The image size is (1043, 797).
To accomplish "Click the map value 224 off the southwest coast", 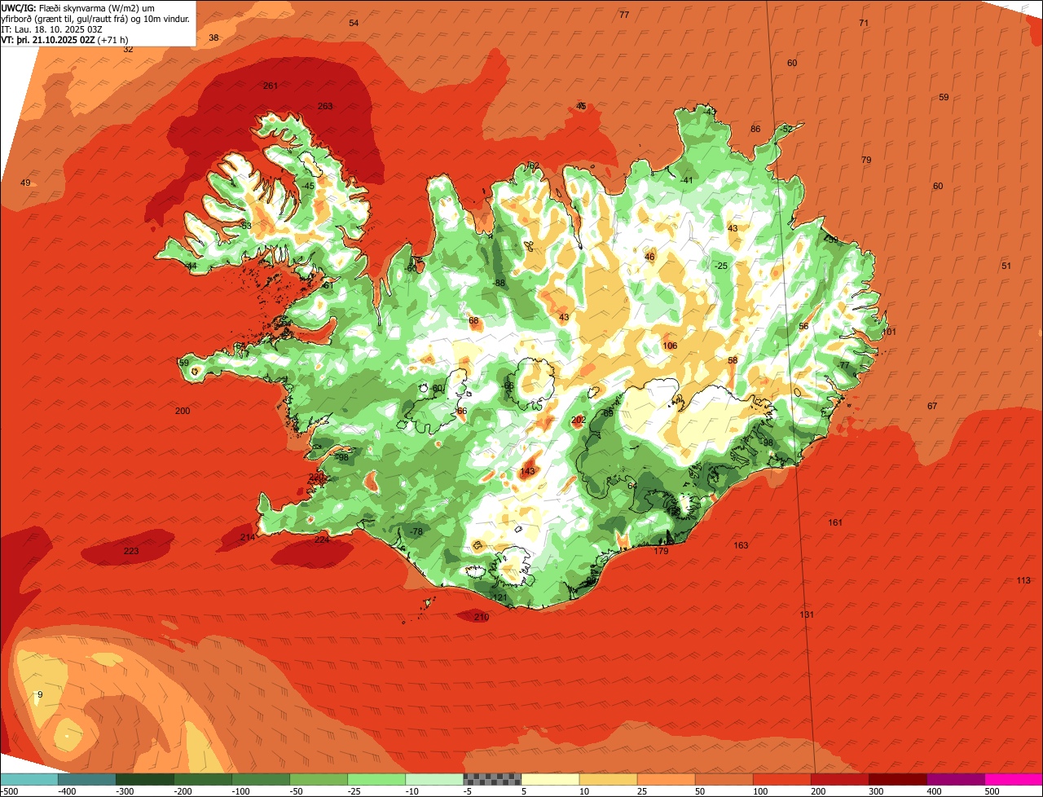I will point(322,540).
